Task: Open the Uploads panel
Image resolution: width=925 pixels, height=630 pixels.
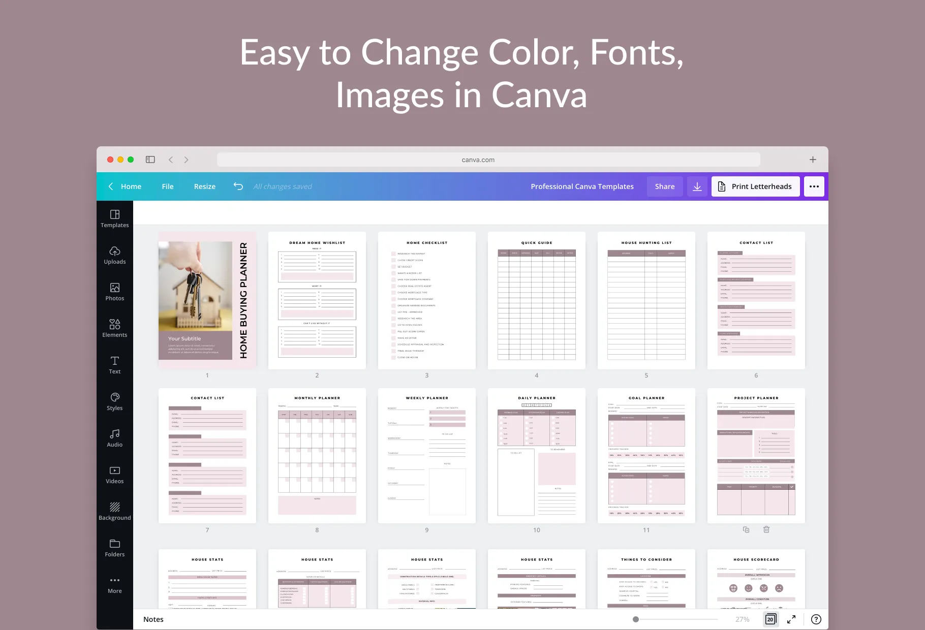Action: point(115,256)
